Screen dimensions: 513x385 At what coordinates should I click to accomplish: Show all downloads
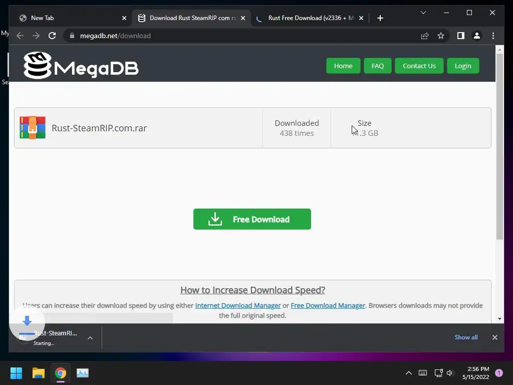click(x=466, y=337)
